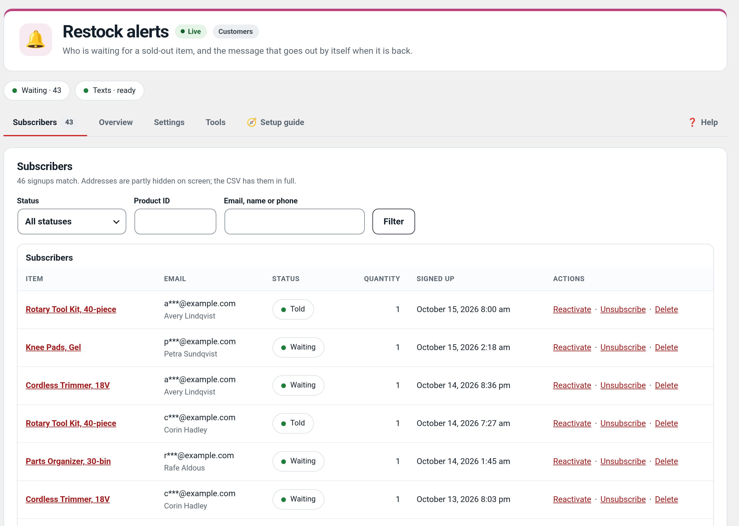Viewport: 739px width, 526px height.
Task: Open Cordless Trimmer link for Corin Hadley
Action: (68, 499)
